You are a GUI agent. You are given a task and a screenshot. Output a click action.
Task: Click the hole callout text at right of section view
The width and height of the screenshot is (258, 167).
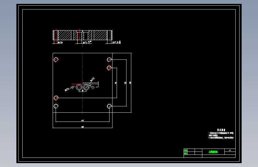[116, 42]
